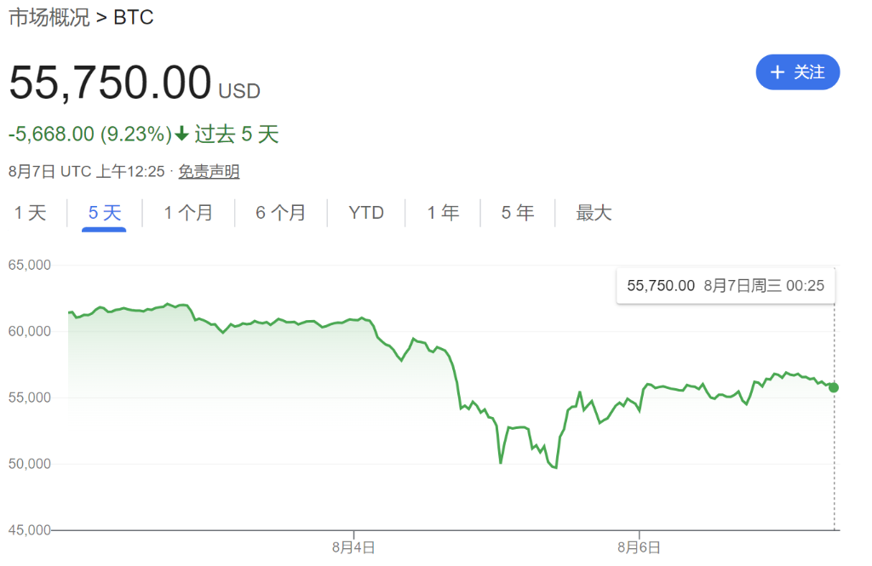Select the YTD range tab
872x566 pixels.
click(366, 213)
